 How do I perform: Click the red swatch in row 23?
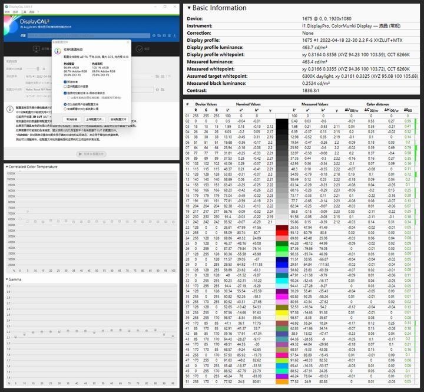click(x=281, y=232)
